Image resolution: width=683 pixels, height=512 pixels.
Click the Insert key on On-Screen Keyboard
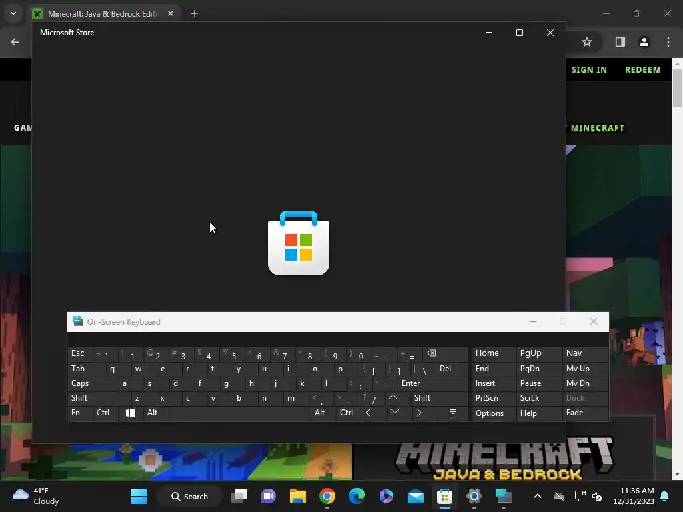493,383
